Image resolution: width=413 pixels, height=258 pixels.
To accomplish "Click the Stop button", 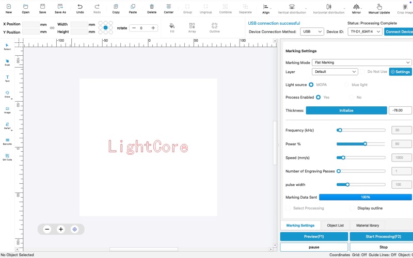I will 382,247.
